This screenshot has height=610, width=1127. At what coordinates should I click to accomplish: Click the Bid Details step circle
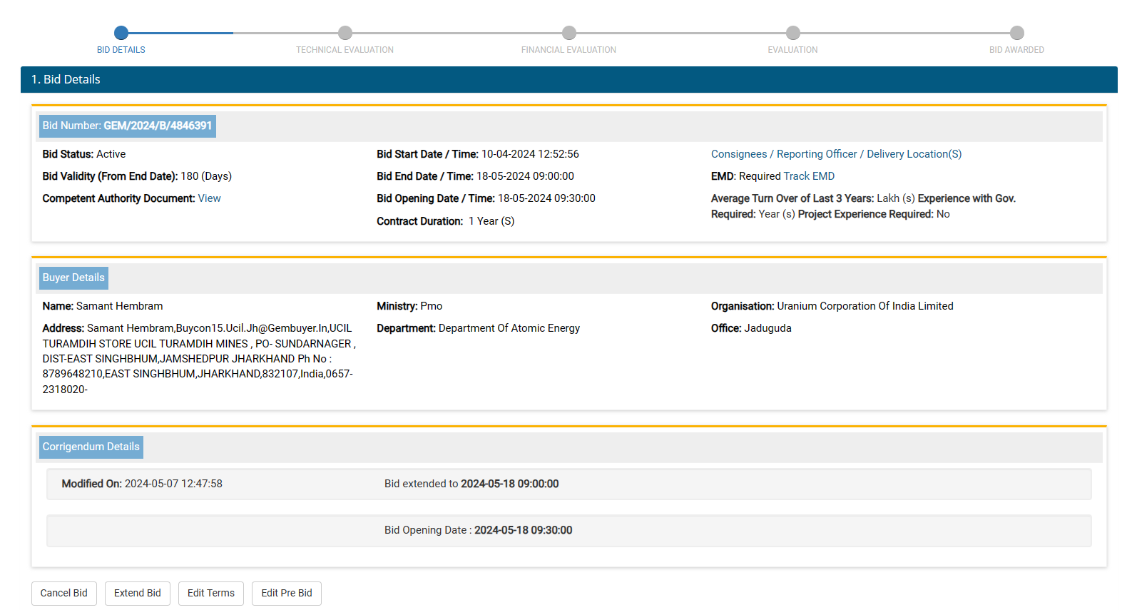[x=121, y=33]
